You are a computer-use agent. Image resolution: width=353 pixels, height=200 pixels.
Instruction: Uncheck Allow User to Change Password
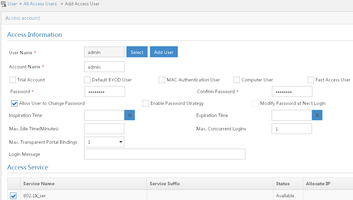click(14, 104)
